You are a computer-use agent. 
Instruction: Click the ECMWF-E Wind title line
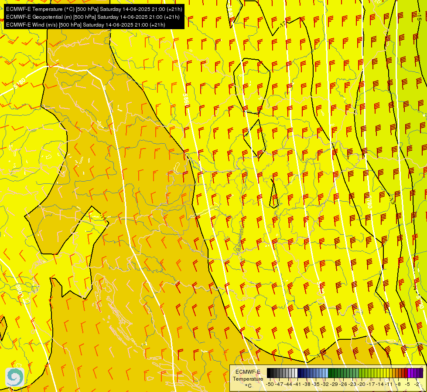[x=85, y=25]
